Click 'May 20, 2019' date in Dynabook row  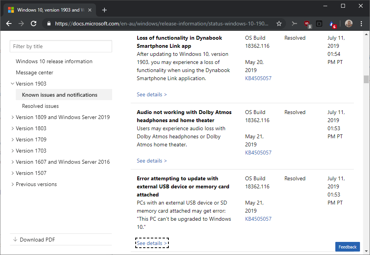(x=254, y=66)
